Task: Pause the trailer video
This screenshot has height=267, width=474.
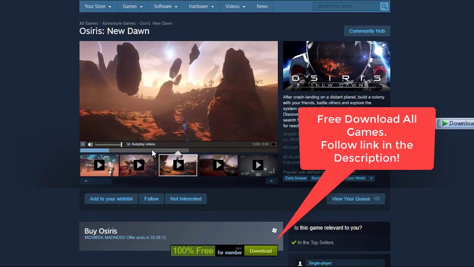Action: coord(83,144)
